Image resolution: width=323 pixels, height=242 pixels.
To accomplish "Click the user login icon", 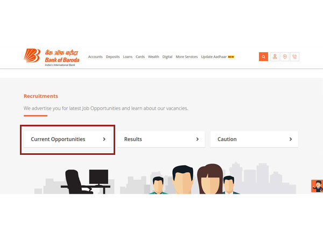I will [x=275, y=56].
